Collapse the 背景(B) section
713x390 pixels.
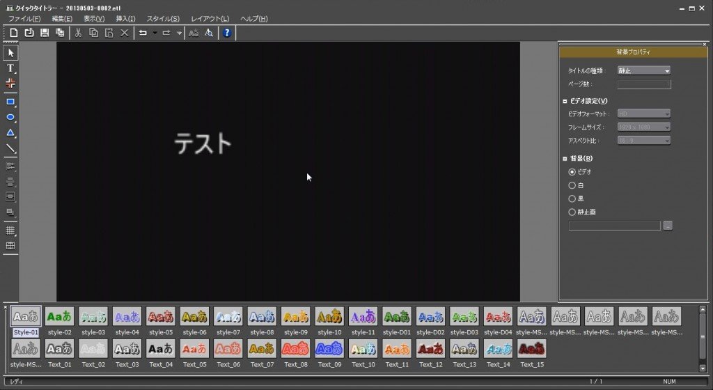click(565, 159)
